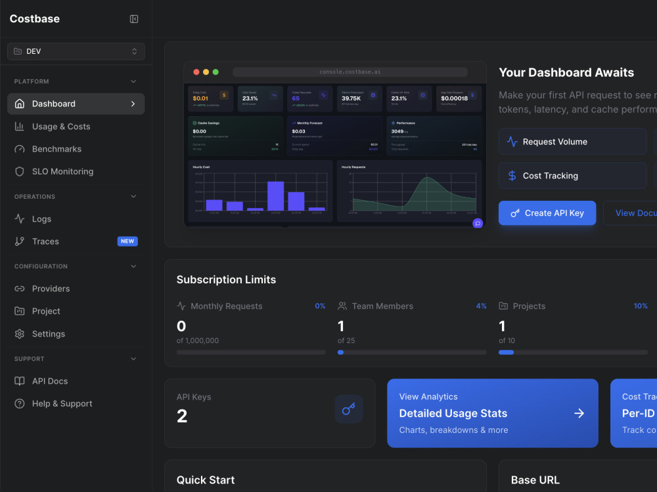The width and height of the screenshot is (657, 492).
Task: Open the Cost Tracking Per-ID card
Action: point(633,413)
